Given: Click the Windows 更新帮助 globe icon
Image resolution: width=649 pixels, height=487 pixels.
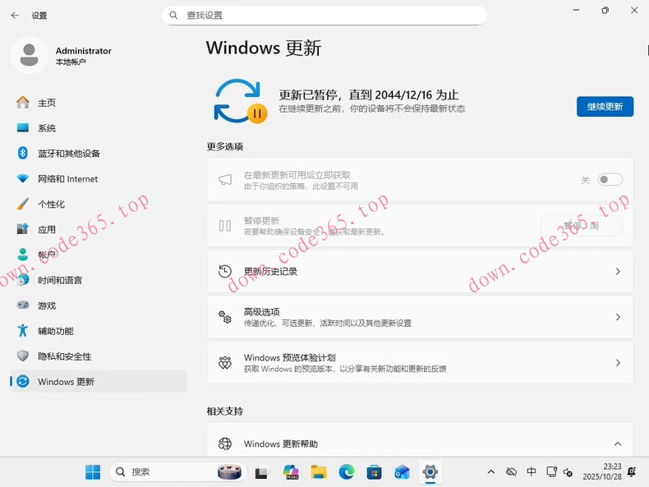Looking at the screenshot, I should (225, 443).
